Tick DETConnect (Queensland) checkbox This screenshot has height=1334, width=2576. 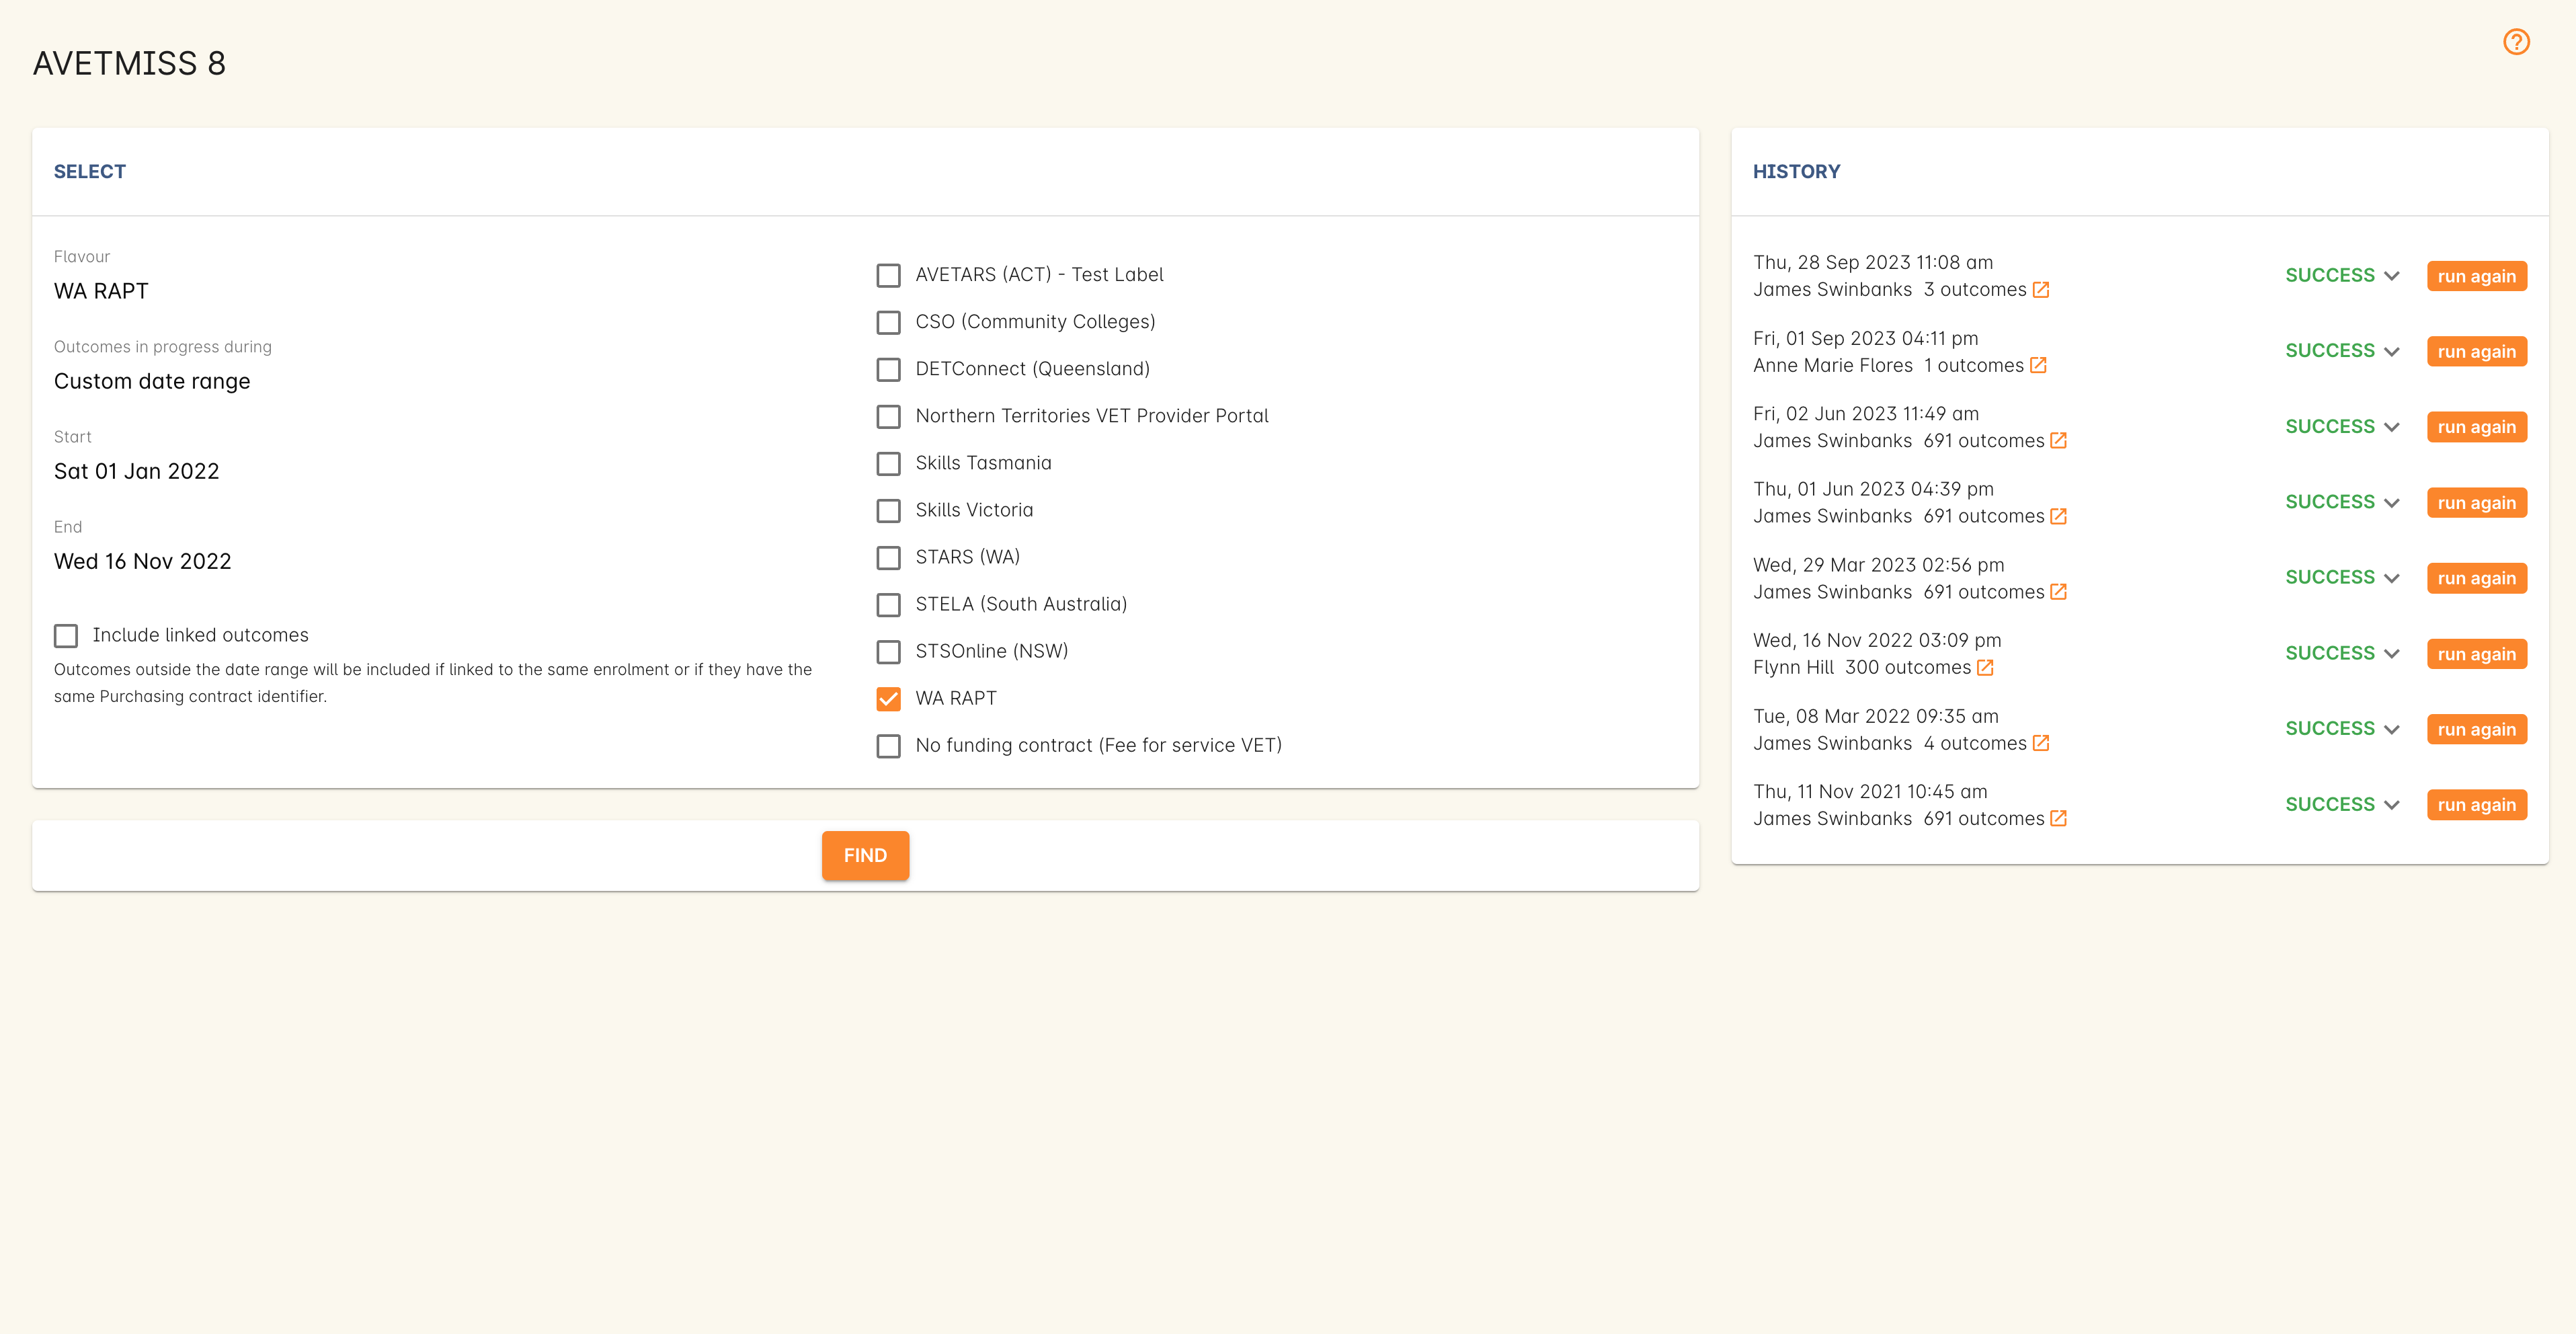[x=888, y=369]
